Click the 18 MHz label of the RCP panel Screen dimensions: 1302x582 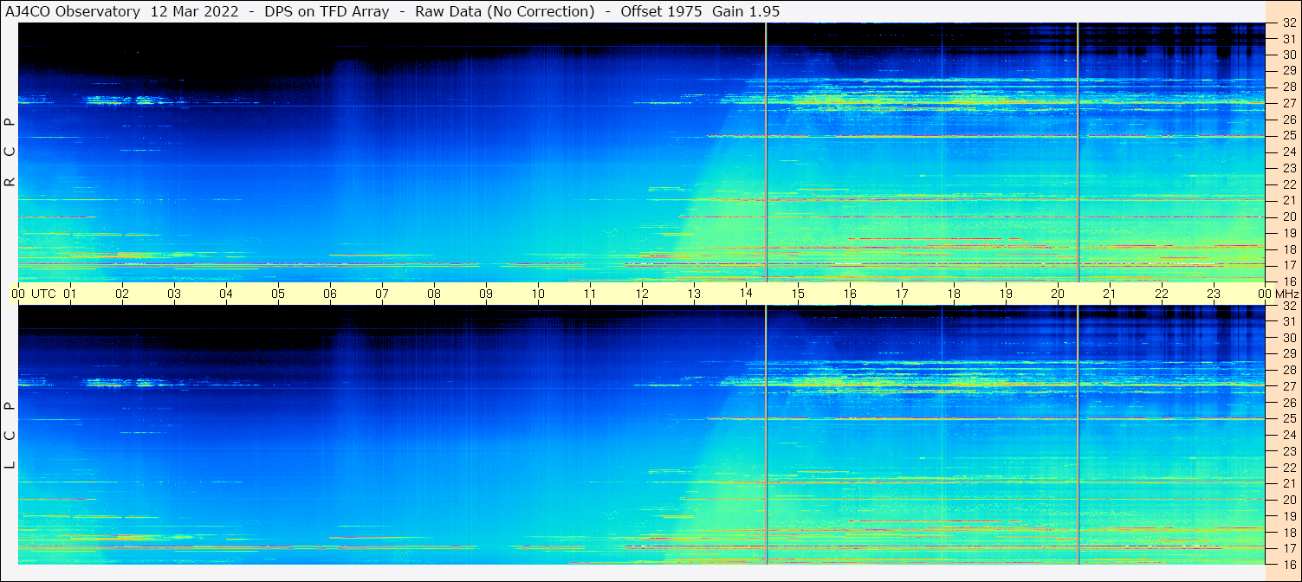[1288, 249]
